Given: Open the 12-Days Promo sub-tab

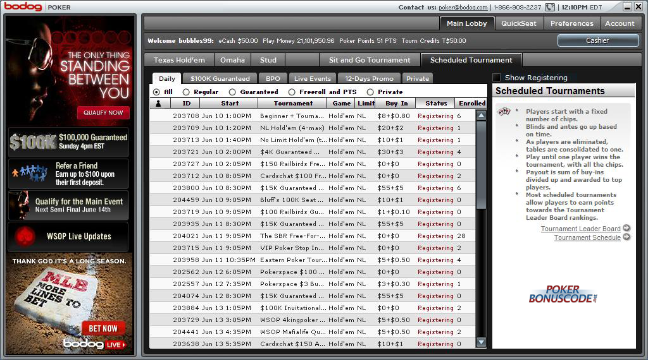Looking at the screenshot, I should tap(369, 79).
